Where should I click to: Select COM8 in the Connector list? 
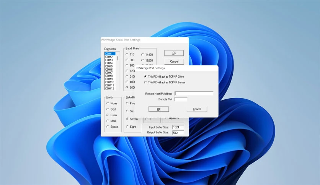110,76
